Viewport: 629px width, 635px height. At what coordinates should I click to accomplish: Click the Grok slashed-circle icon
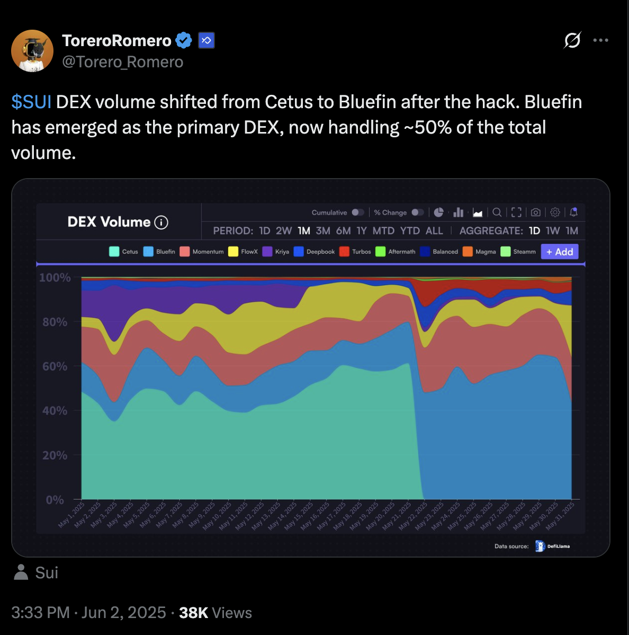[572, 40]
